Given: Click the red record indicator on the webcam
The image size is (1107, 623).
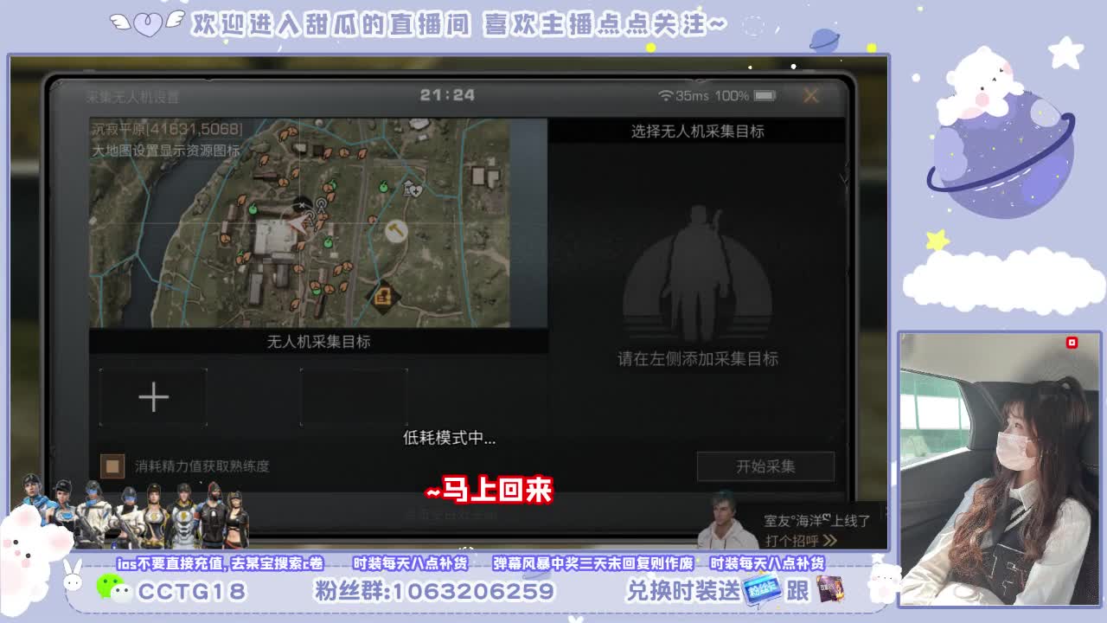Looking at the screenshot, I should pyautogui.click(x=1072, y=343).
